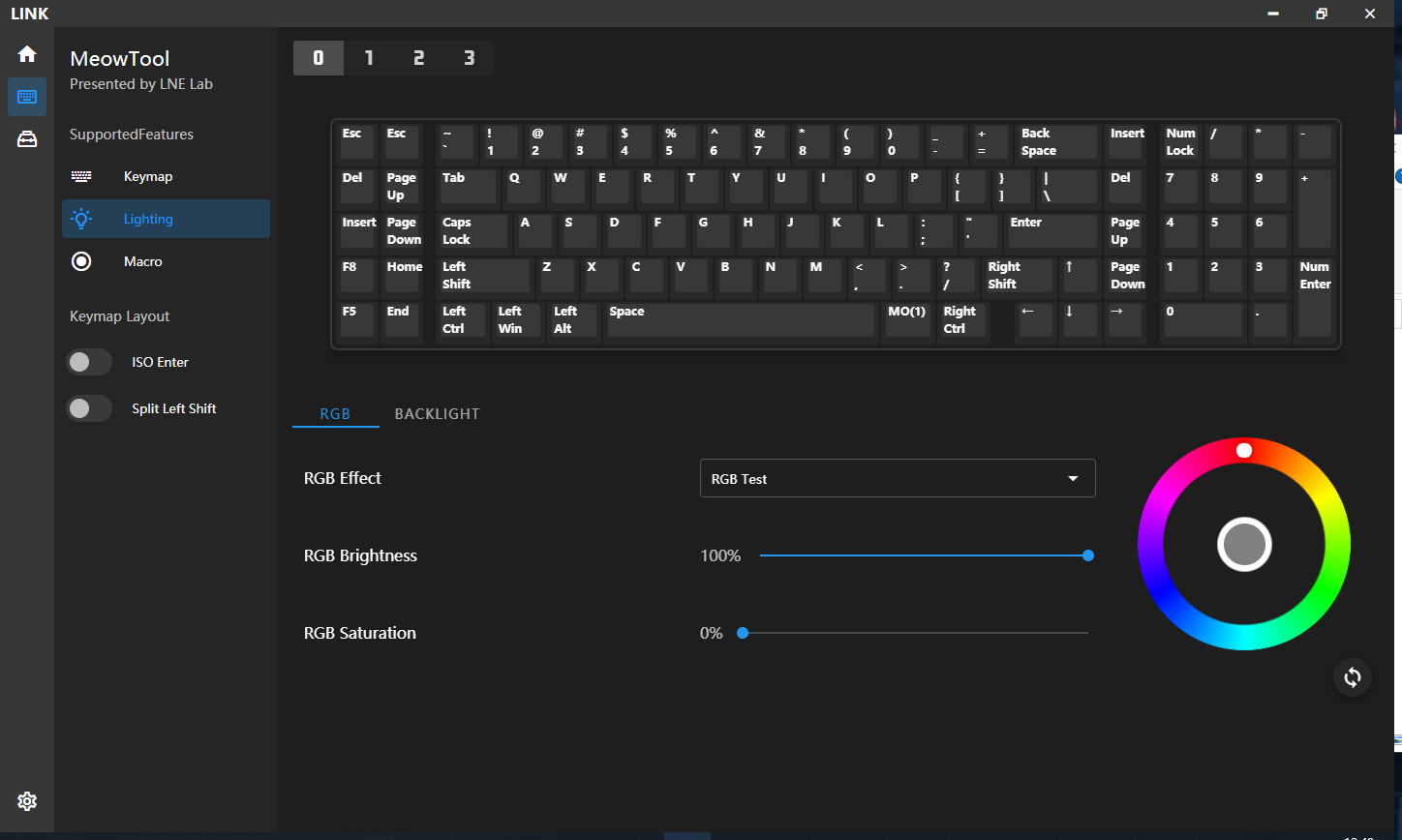The height and width of the screenshot is (840, 1402).
Task: Click the RGB Test dropdown arrow
Action: click(x=1073, y=478)
